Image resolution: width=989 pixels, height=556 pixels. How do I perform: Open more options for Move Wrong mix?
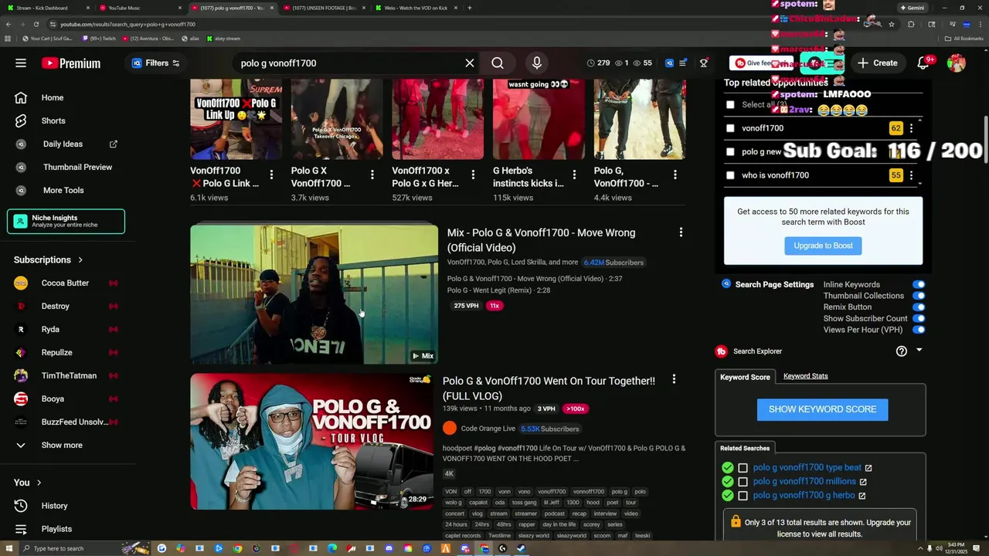point(681,232)
